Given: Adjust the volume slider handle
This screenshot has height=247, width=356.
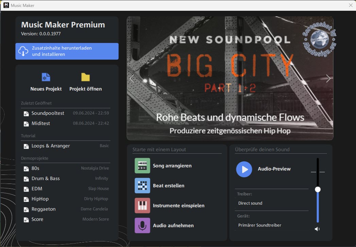Looking at the screenshot, I should pos(318,189).
